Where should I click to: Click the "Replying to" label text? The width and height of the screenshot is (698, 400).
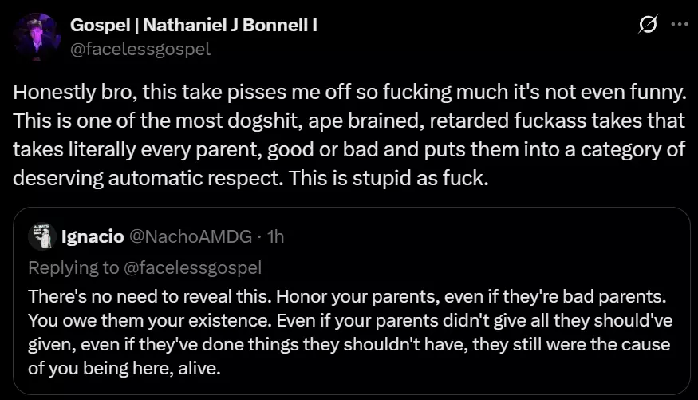[x=73, y=267]
